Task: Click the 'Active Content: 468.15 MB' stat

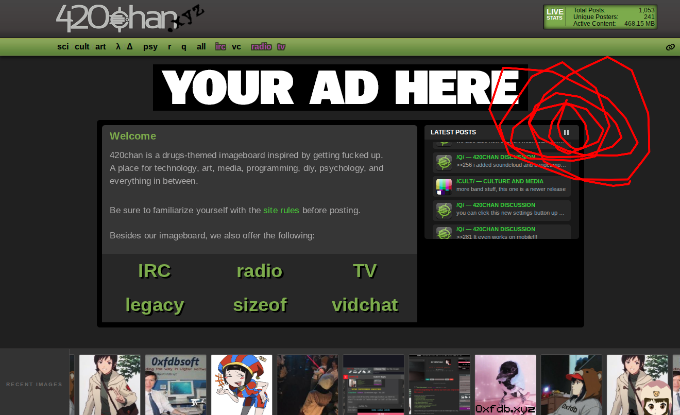Action: coord(614,24)
